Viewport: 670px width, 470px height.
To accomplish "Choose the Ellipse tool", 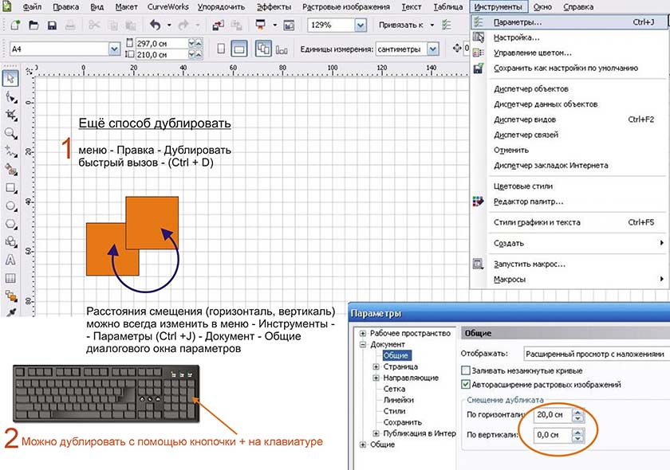I will point(10,206).
